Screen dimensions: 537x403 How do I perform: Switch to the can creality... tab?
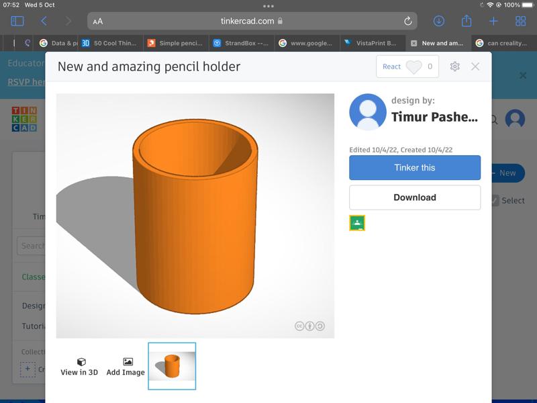tap(503, 43)
